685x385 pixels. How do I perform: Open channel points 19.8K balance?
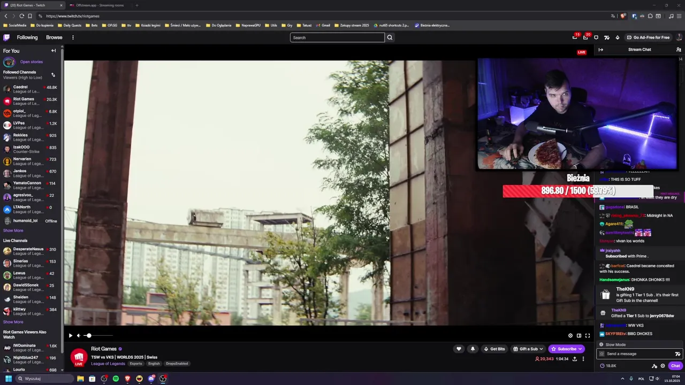[608, 366]
